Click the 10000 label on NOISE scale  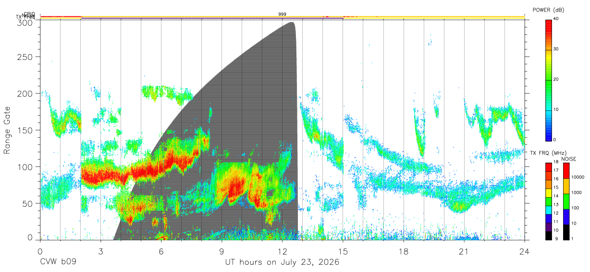click(x=577, y=177)
